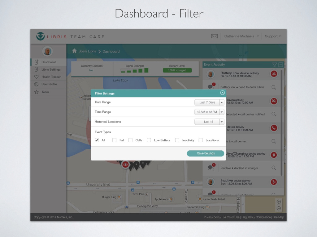Click the Event Activity panel scrollbar
Viewport: 317px width, 237px height.
pyautogui.click(x=281, y=123)
